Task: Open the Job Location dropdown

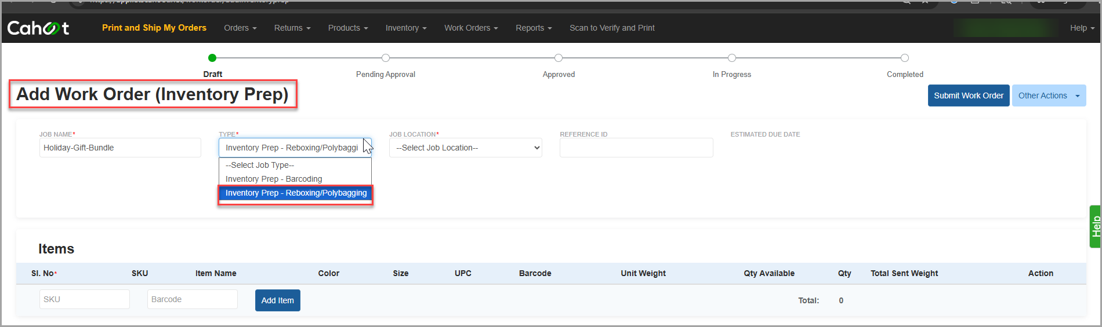Action: pyautogui.click(x=466, y=148)
